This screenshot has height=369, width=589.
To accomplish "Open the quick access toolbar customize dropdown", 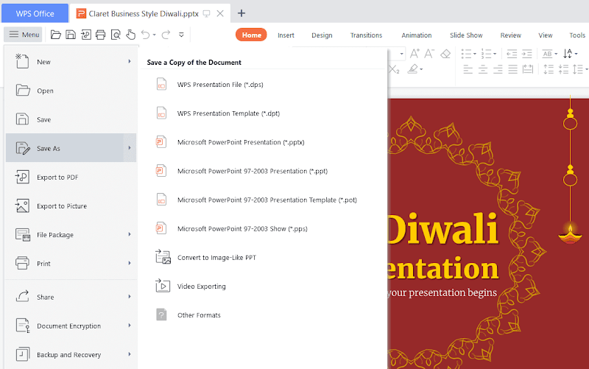I will coord(181,35).
